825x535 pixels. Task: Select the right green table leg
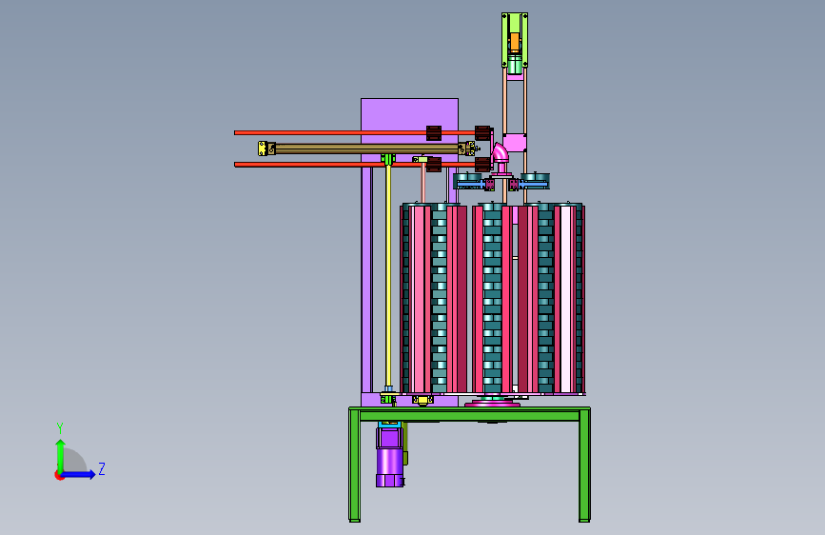[584, 466]
